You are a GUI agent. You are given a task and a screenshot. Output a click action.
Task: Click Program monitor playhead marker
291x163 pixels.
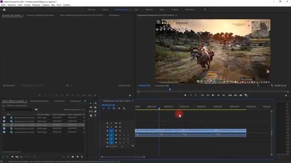(170, 90)
